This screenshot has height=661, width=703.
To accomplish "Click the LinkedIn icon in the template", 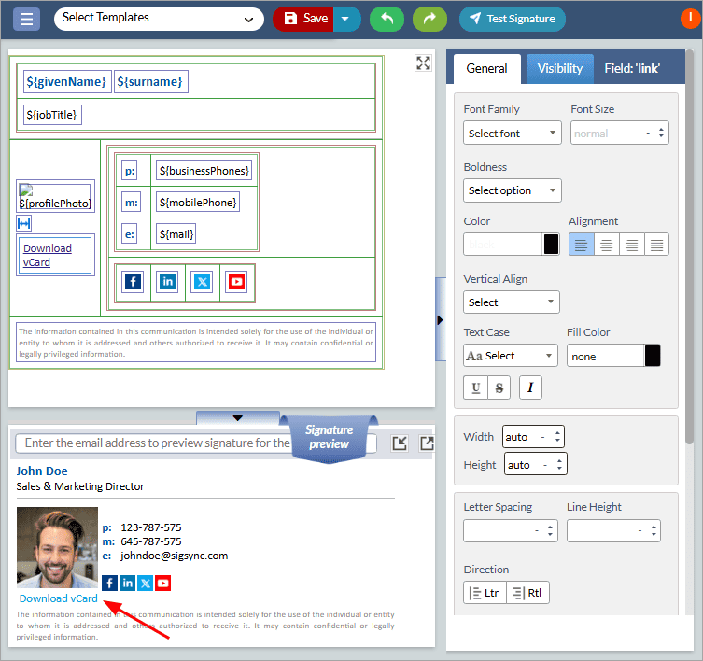I will [x=167, y=281].
